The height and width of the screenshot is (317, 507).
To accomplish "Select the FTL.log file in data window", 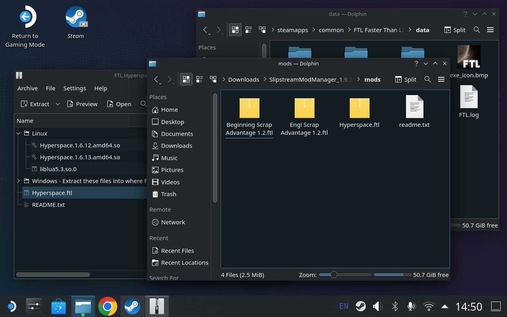I will [x=469, y=101].
